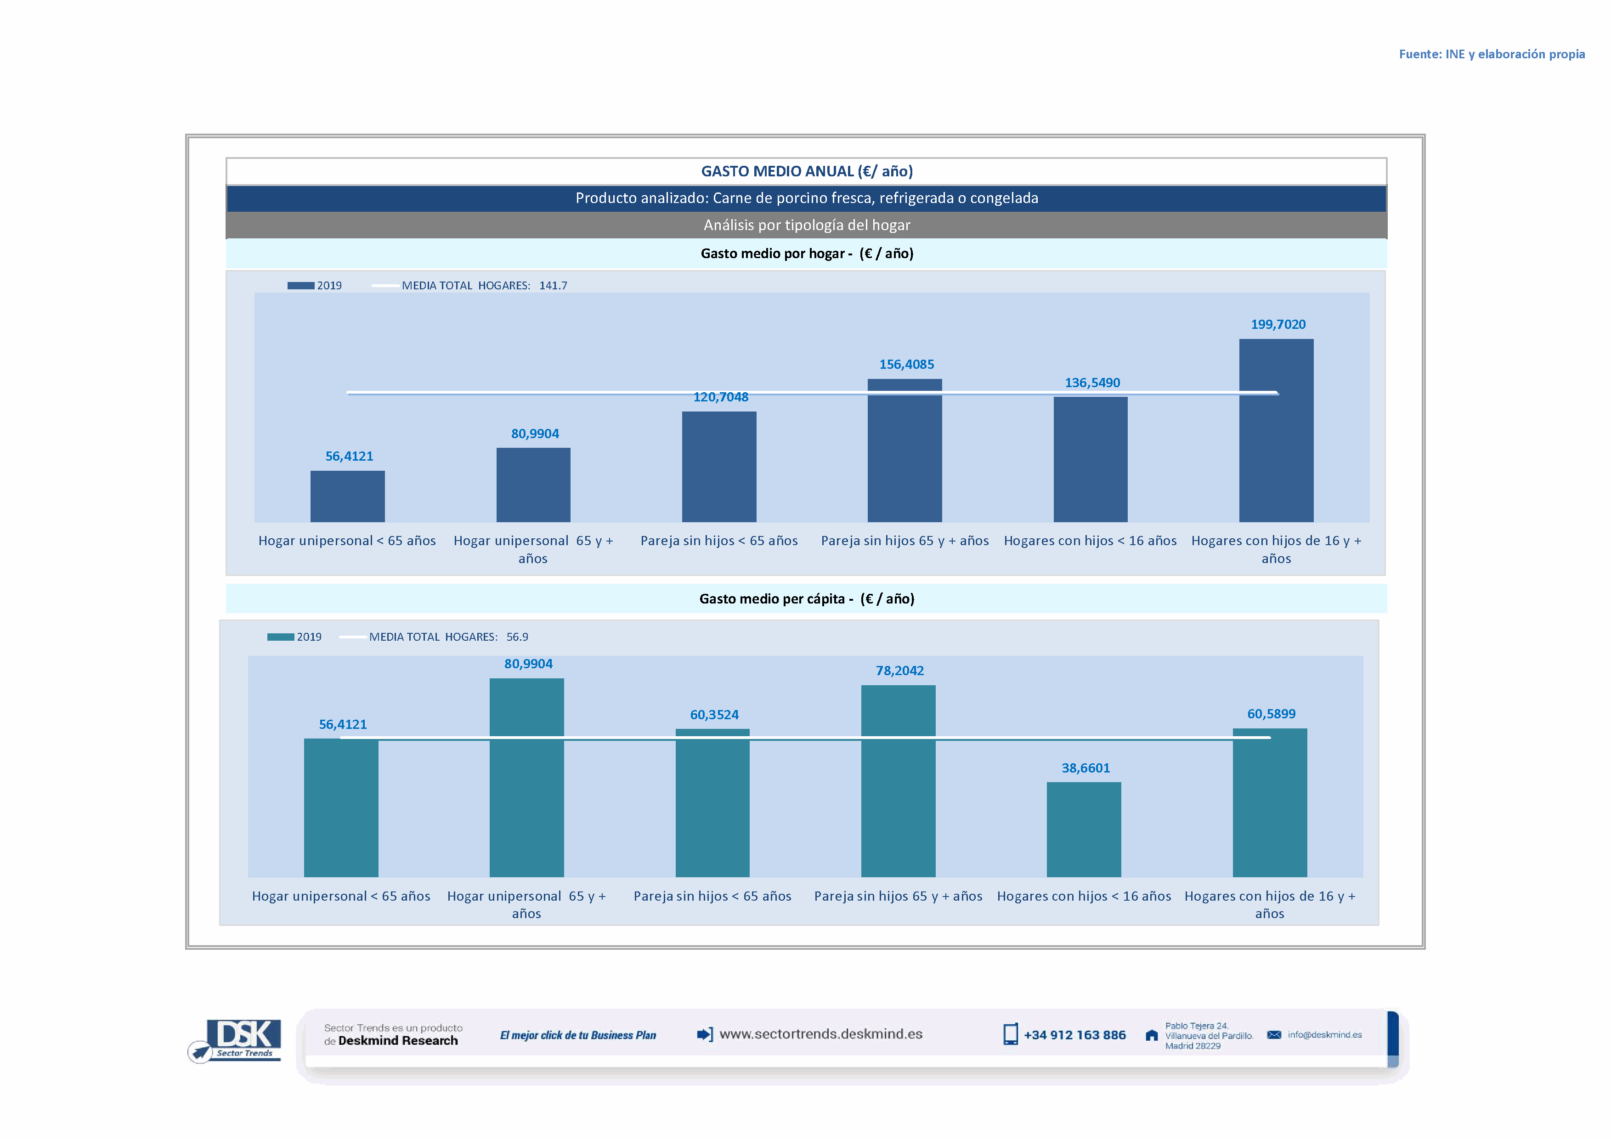Image resolution: width=1611 pixels, height=1139 pixels.
Task: Open the www.sectortrends.deskmind.es link
Action: [821, 1034]
